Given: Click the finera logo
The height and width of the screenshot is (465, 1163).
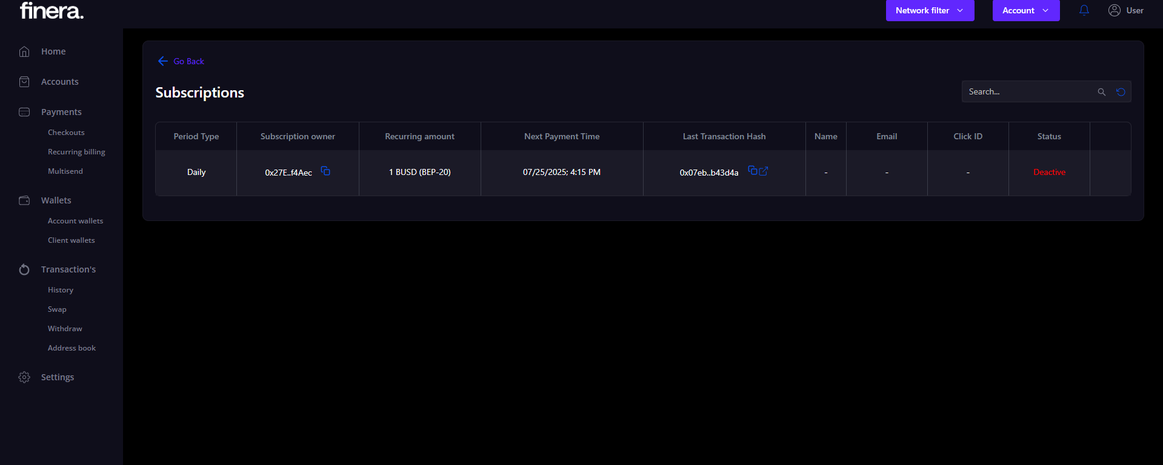Looking at the screenshot, I should click(52, 11).
